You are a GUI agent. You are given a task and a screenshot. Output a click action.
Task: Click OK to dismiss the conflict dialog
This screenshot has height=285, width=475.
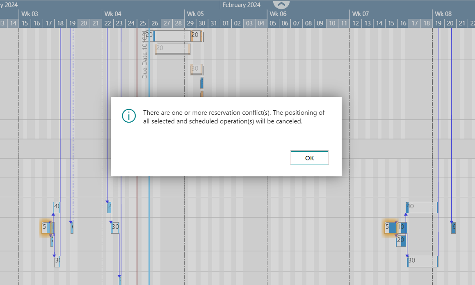(x=309, y=158)
